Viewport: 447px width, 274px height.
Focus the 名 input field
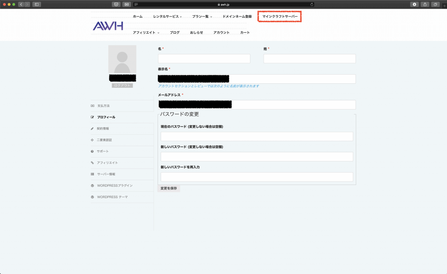(x=204, y=58)
